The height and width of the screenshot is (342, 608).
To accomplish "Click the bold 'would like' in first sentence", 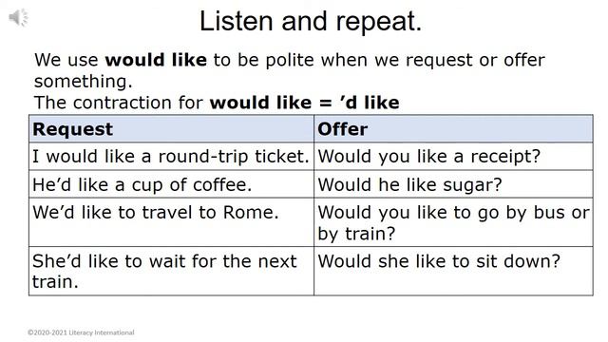I will click(156, 60).
